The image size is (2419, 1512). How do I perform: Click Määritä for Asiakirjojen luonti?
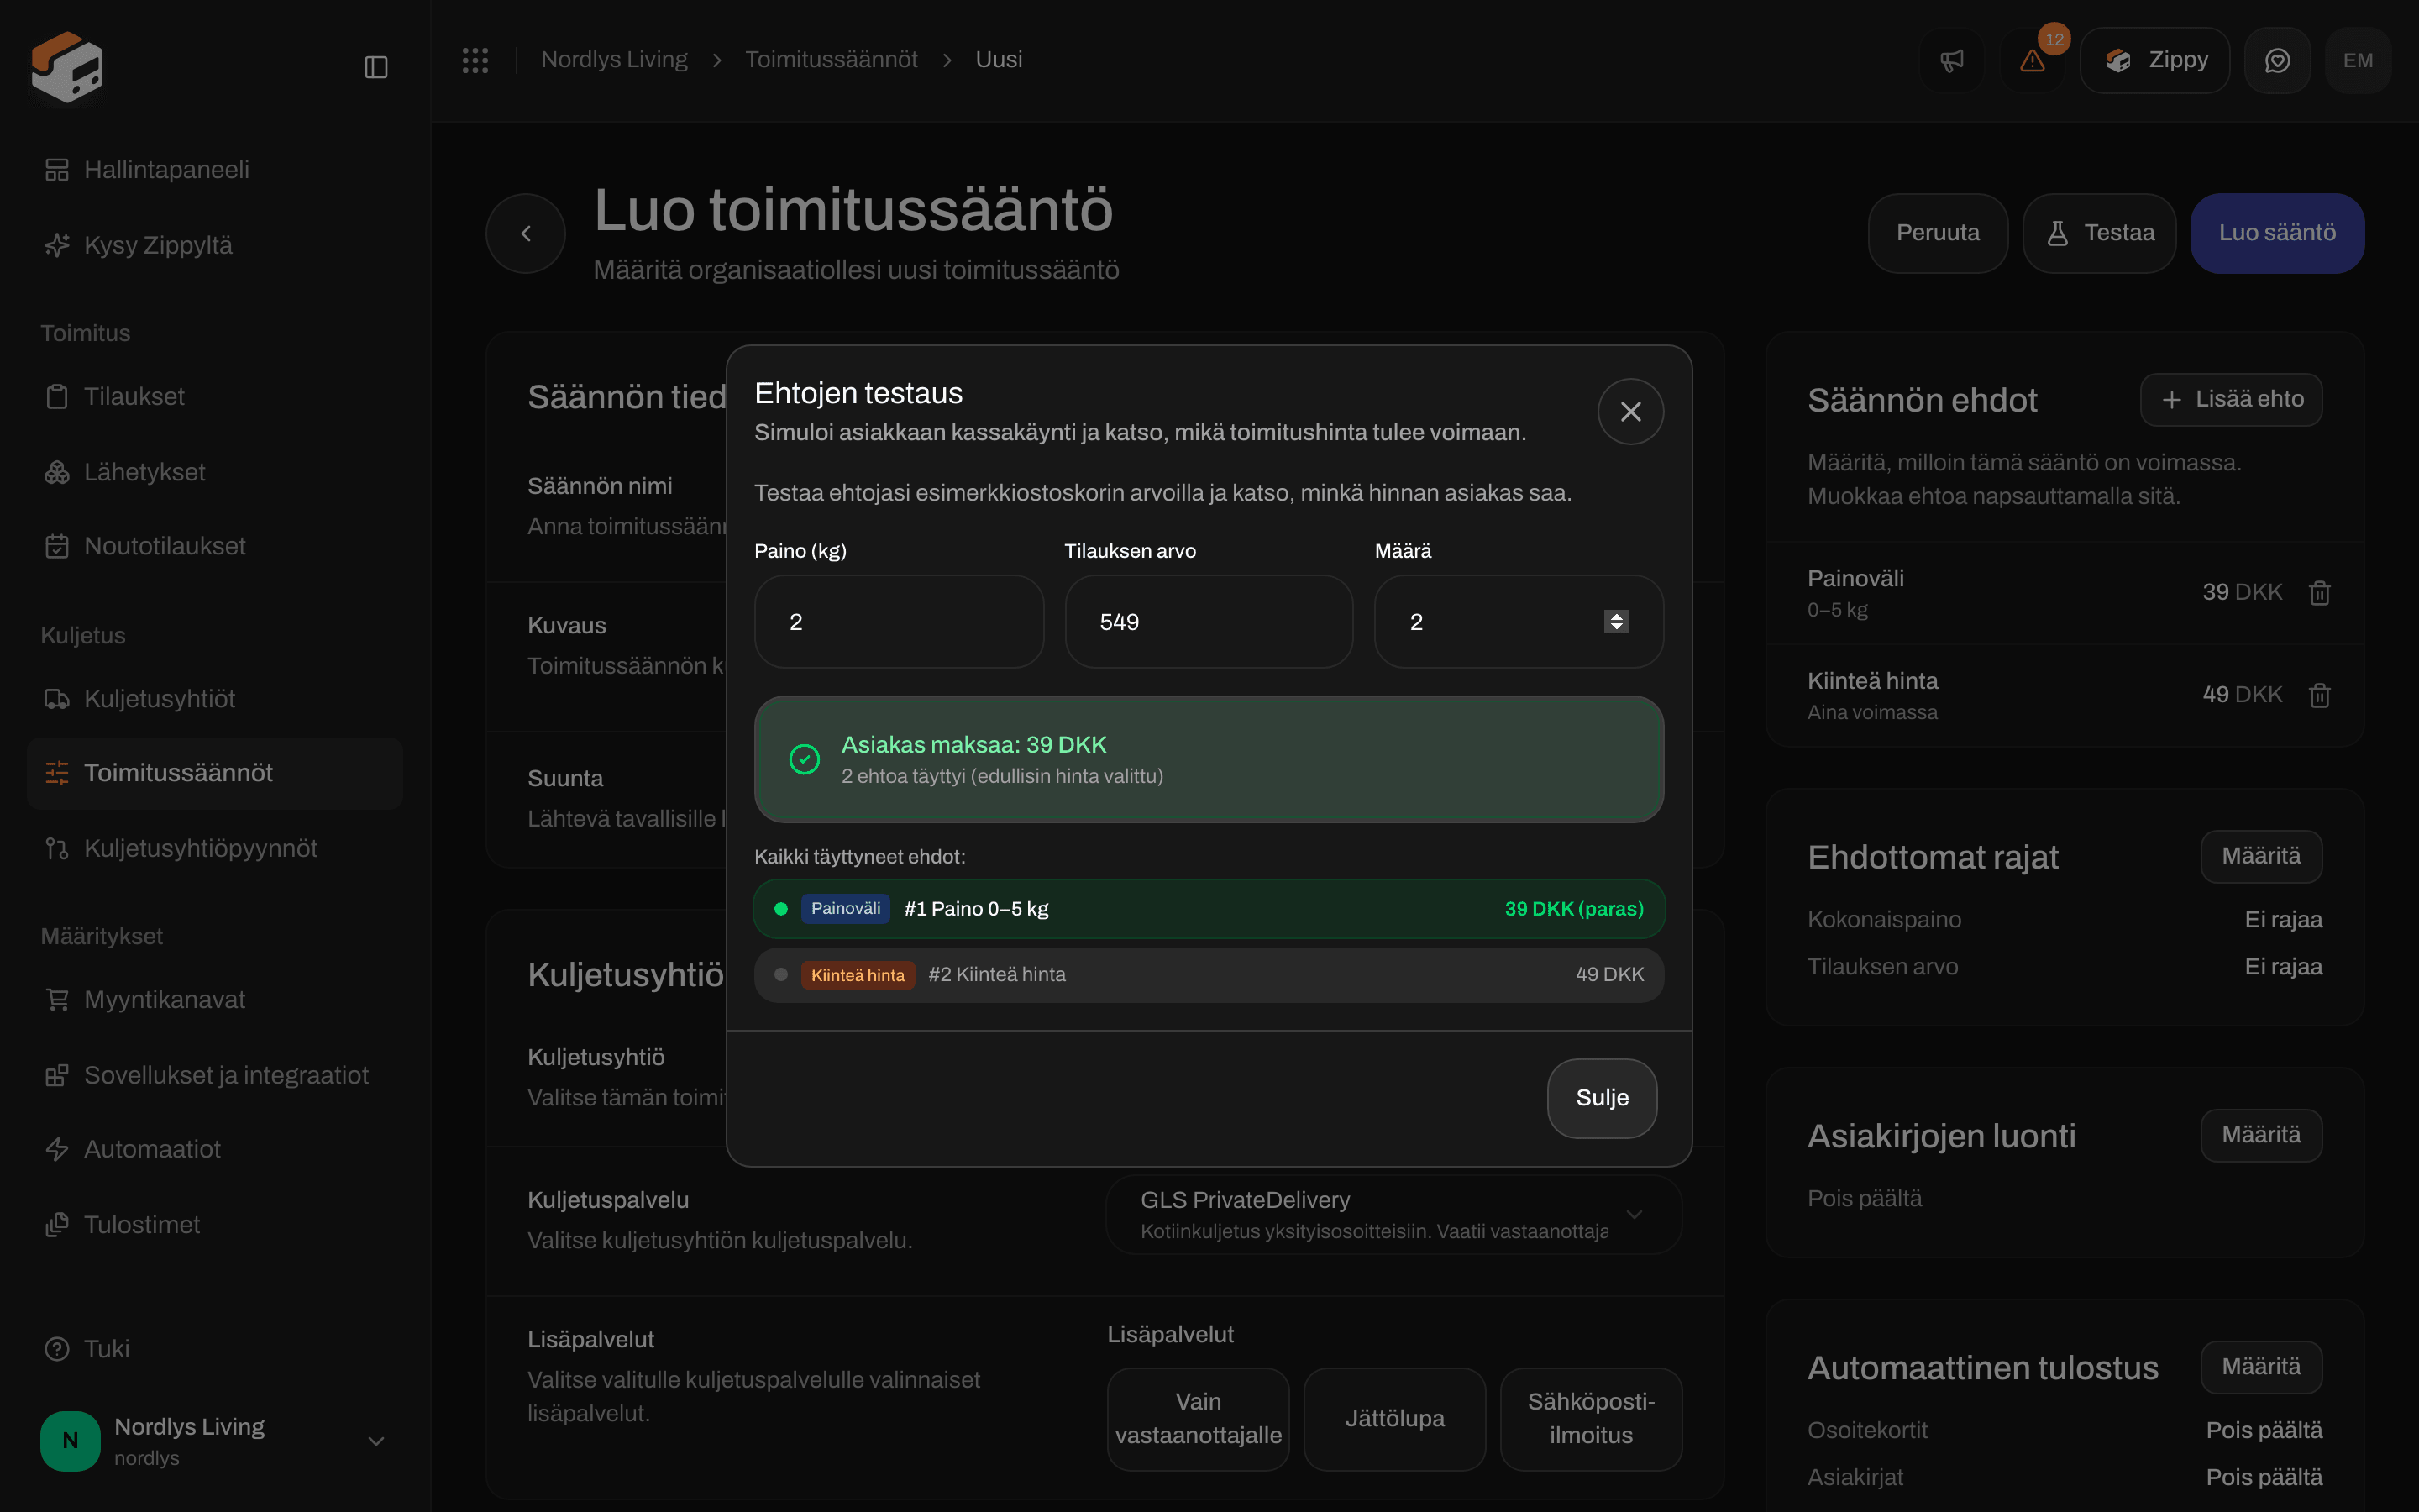(x=2261, y=1136)
